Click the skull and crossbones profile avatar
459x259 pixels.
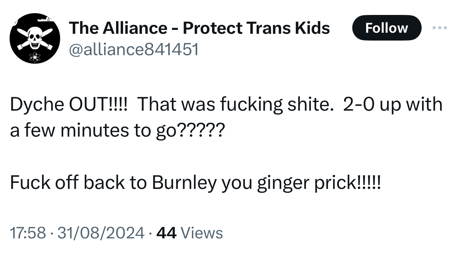35,38
